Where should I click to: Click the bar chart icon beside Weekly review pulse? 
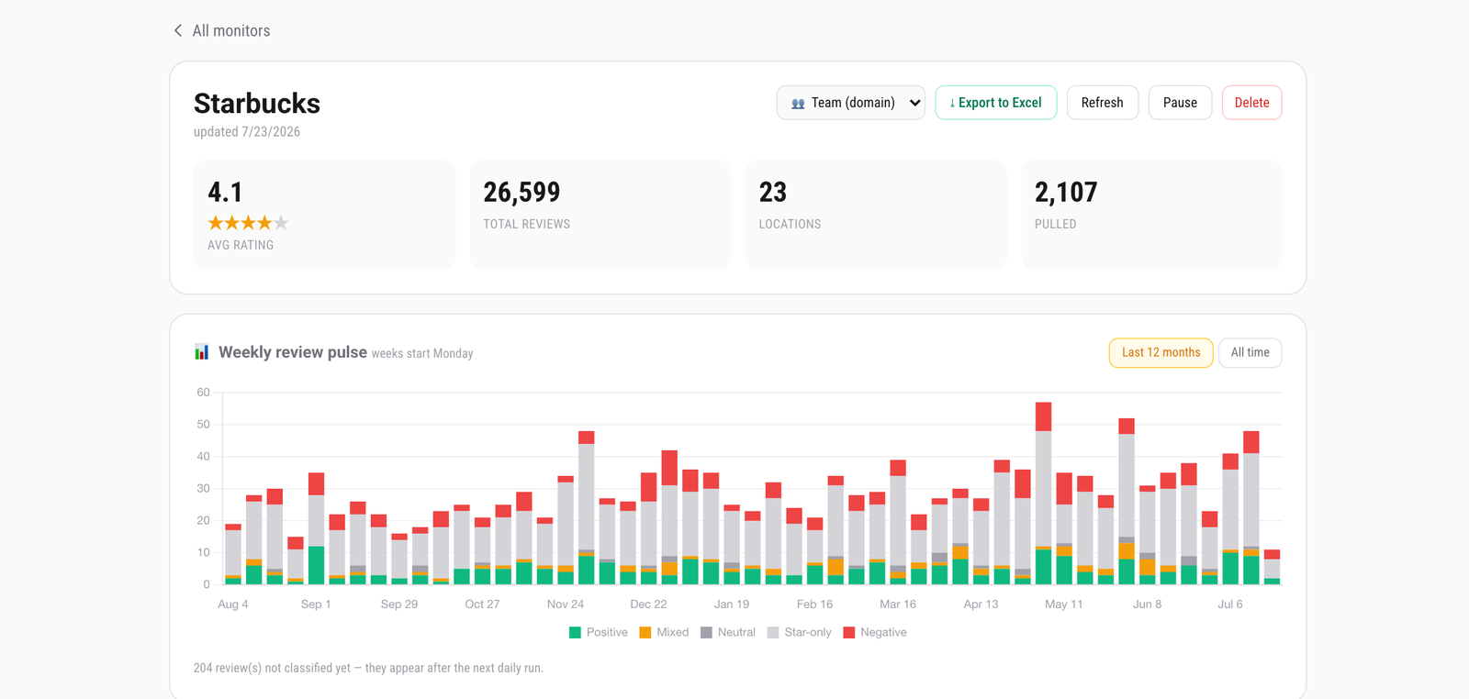click(x=202, y=352)
